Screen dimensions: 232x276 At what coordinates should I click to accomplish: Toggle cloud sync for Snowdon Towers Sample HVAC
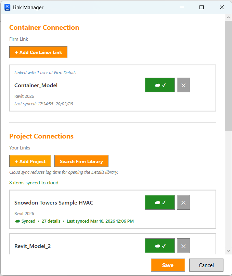click(x=160, y=202)
